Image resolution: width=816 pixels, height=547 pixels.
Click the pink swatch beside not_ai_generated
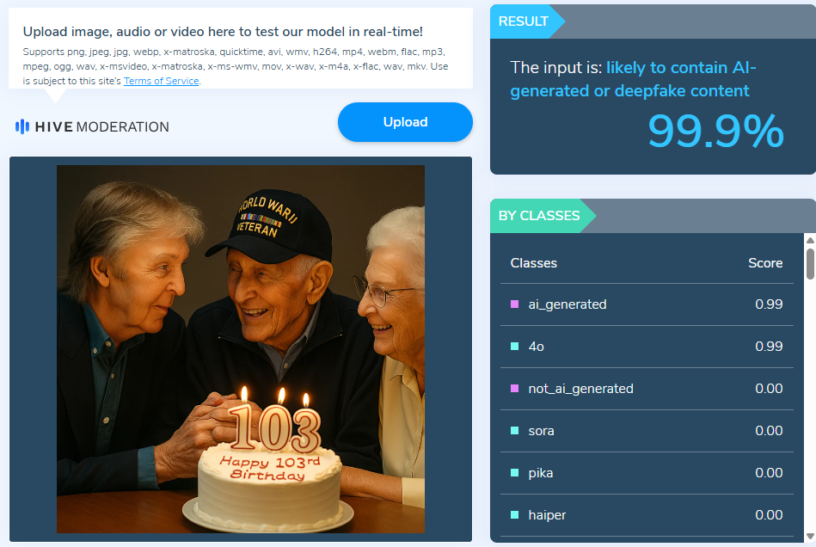click(515, 389)
